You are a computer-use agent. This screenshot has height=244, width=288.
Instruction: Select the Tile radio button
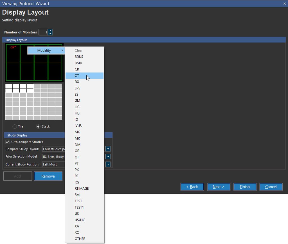click(x=15, y=127)
